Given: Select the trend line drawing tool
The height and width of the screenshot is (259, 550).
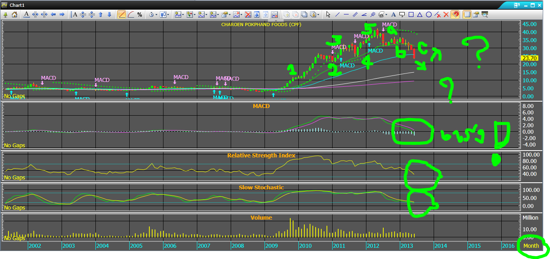Looking at the screenshot, I should coord(337,14).
